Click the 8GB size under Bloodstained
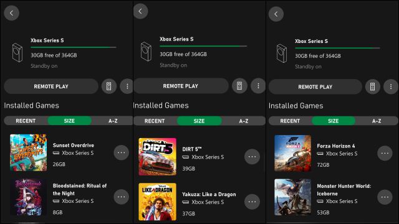 57,212
